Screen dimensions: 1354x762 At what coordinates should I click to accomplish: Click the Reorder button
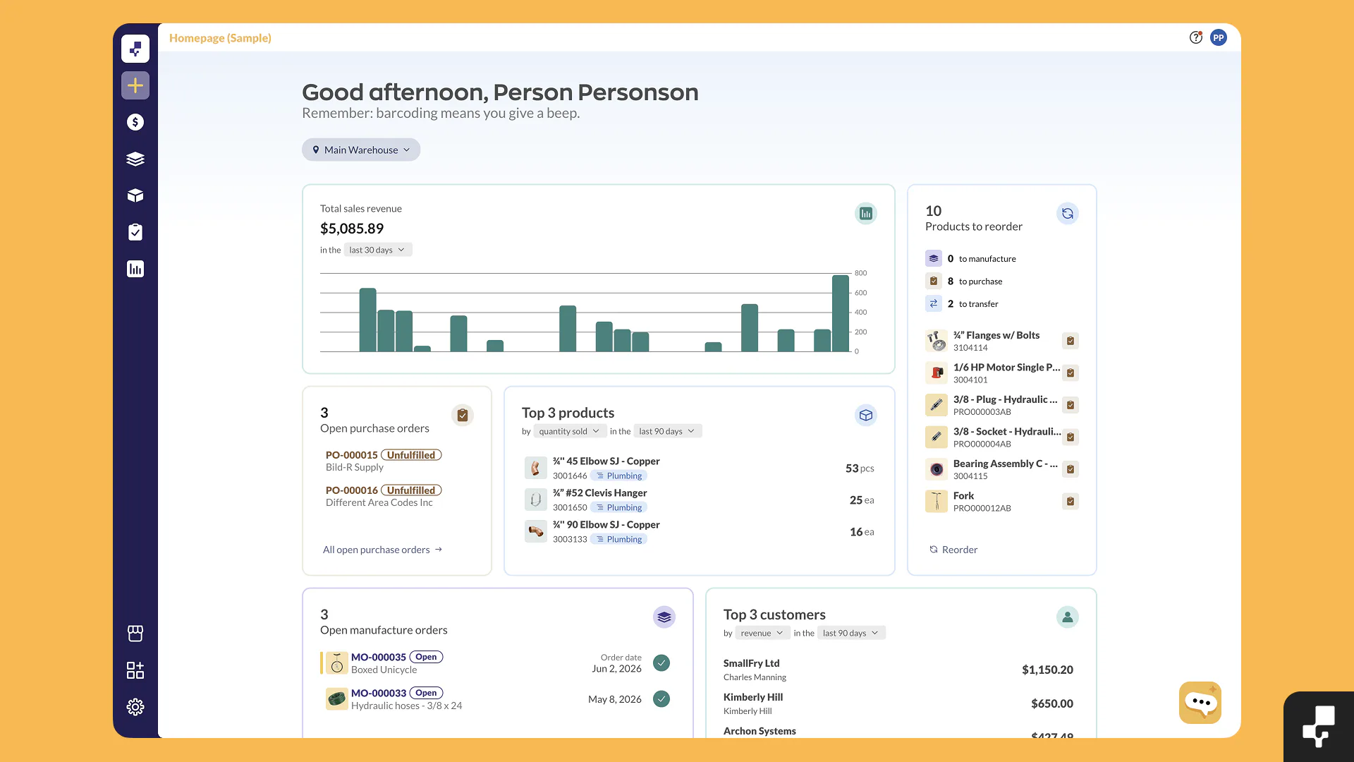pyautogui.click(x=953, y=550)
